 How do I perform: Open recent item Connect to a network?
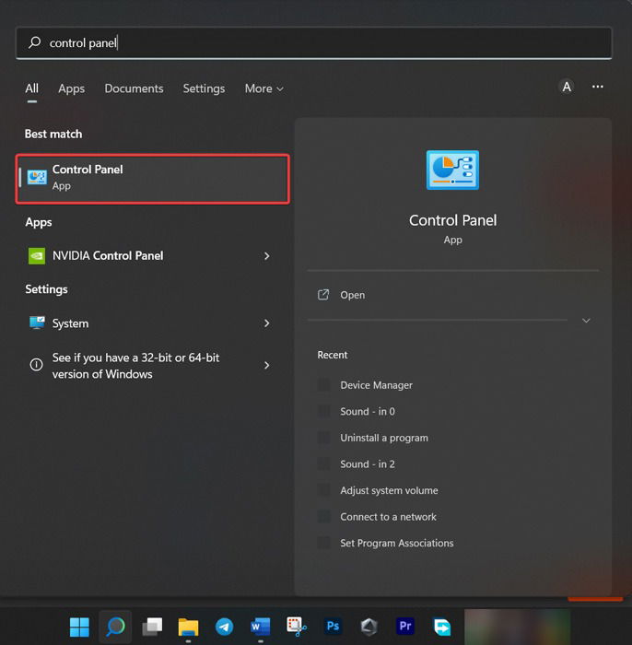(x=388, y=517)
